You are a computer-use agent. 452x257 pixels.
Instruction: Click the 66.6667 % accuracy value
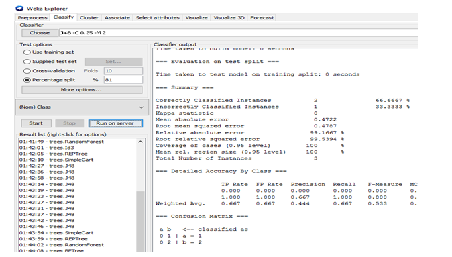coord(392,101)
